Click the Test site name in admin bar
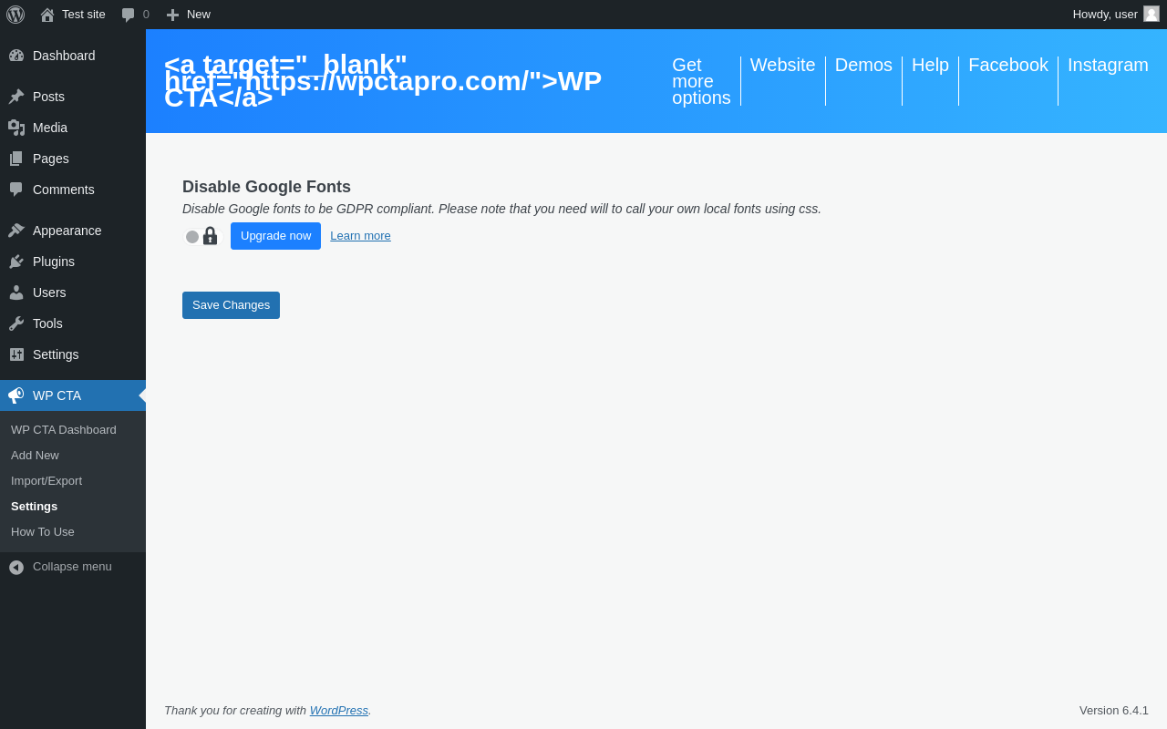The width and height of the screenshot is (1167, 729). 84,15
